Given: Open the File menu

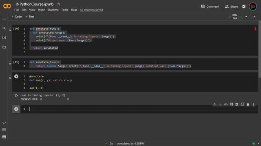Looking at the screenshot, I should click(16, 10).
